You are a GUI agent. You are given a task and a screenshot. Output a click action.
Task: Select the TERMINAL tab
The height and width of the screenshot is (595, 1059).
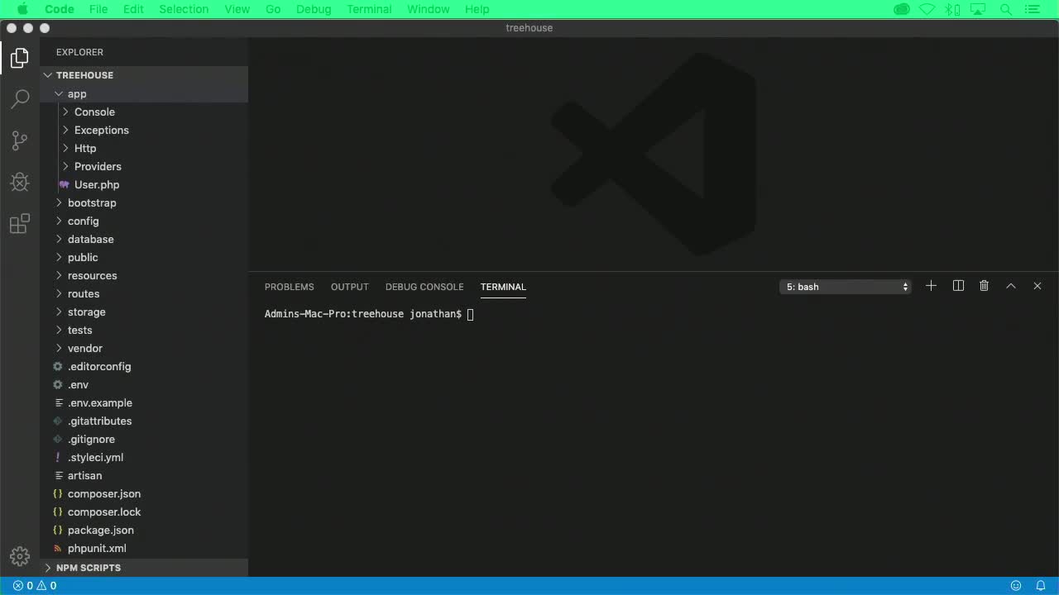[503, 287]
